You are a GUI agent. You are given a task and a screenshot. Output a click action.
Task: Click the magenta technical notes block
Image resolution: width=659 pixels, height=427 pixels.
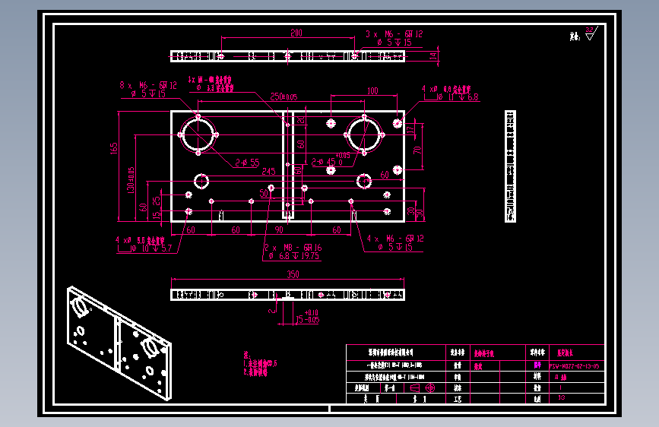(260, 365)
